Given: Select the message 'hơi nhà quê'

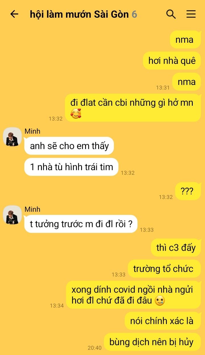Looking at the screenshot, I should 172,61.
